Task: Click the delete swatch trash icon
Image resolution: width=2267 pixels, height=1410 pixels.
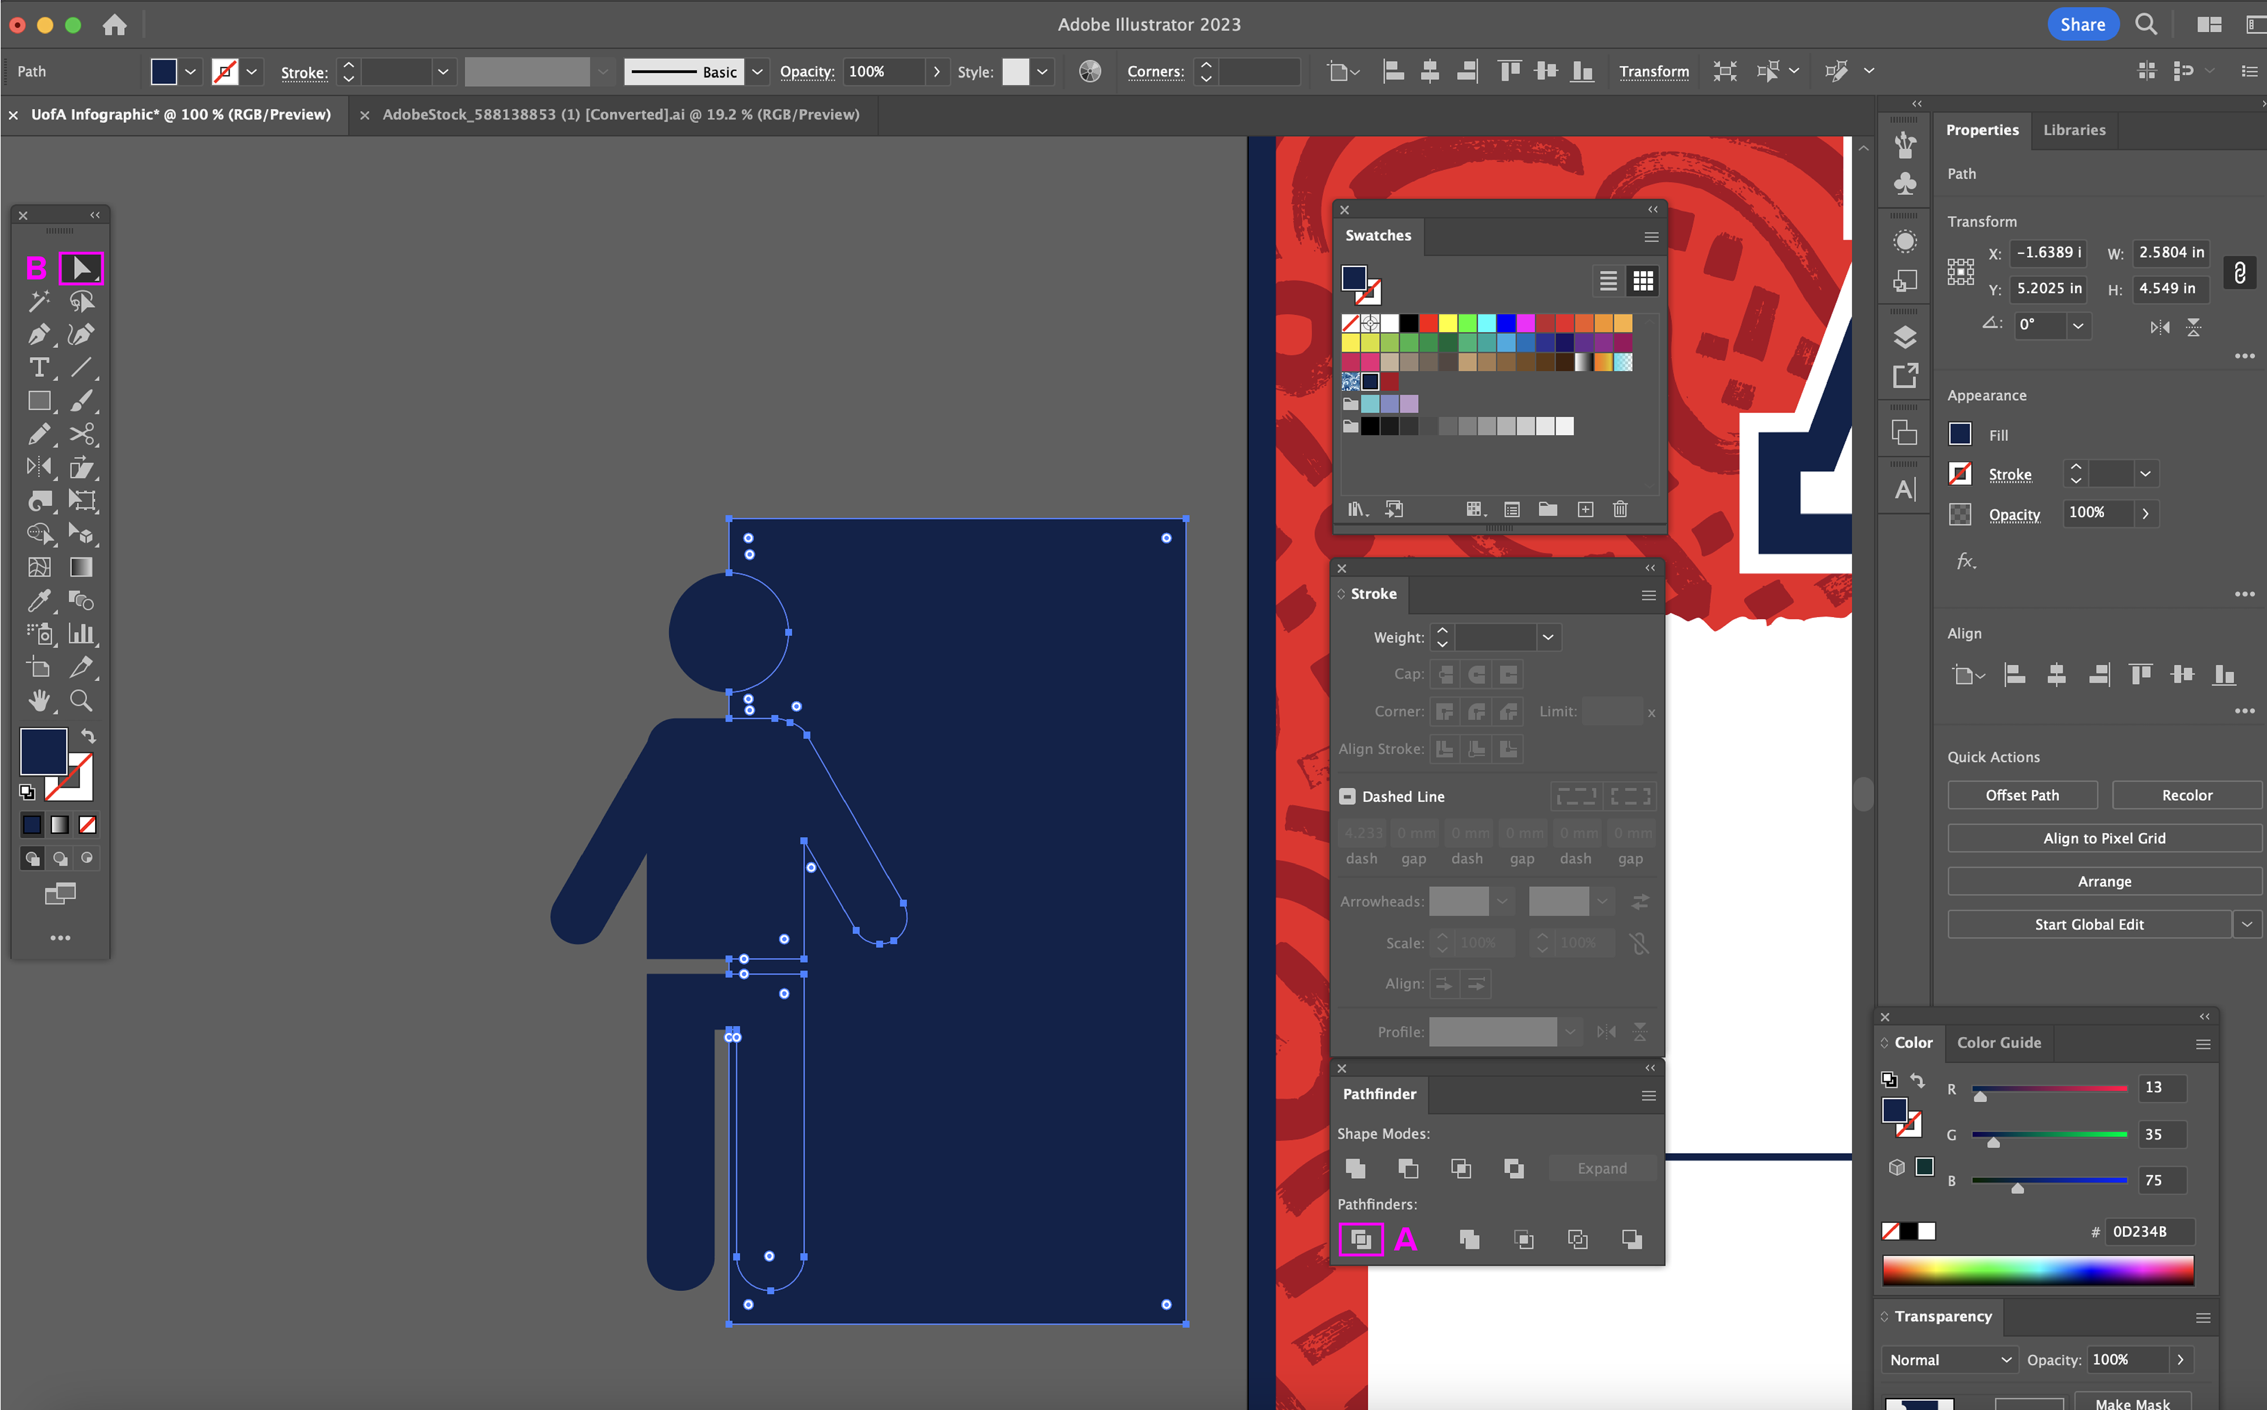Action: 1621,509
